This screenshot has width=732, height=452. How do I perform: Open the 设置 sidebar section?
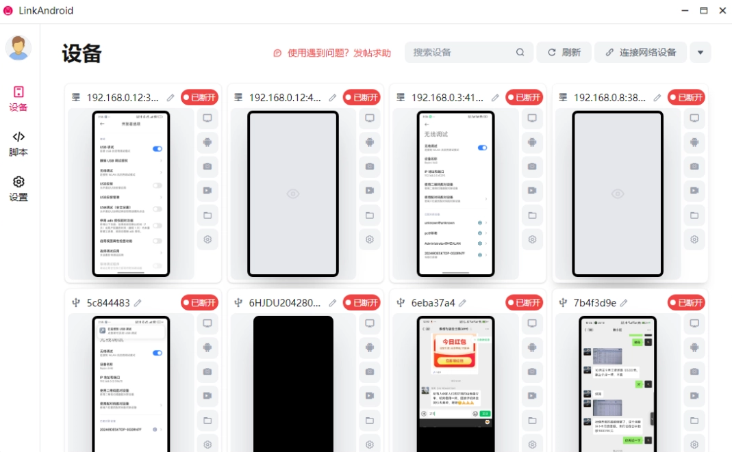(x=18, y=189)
